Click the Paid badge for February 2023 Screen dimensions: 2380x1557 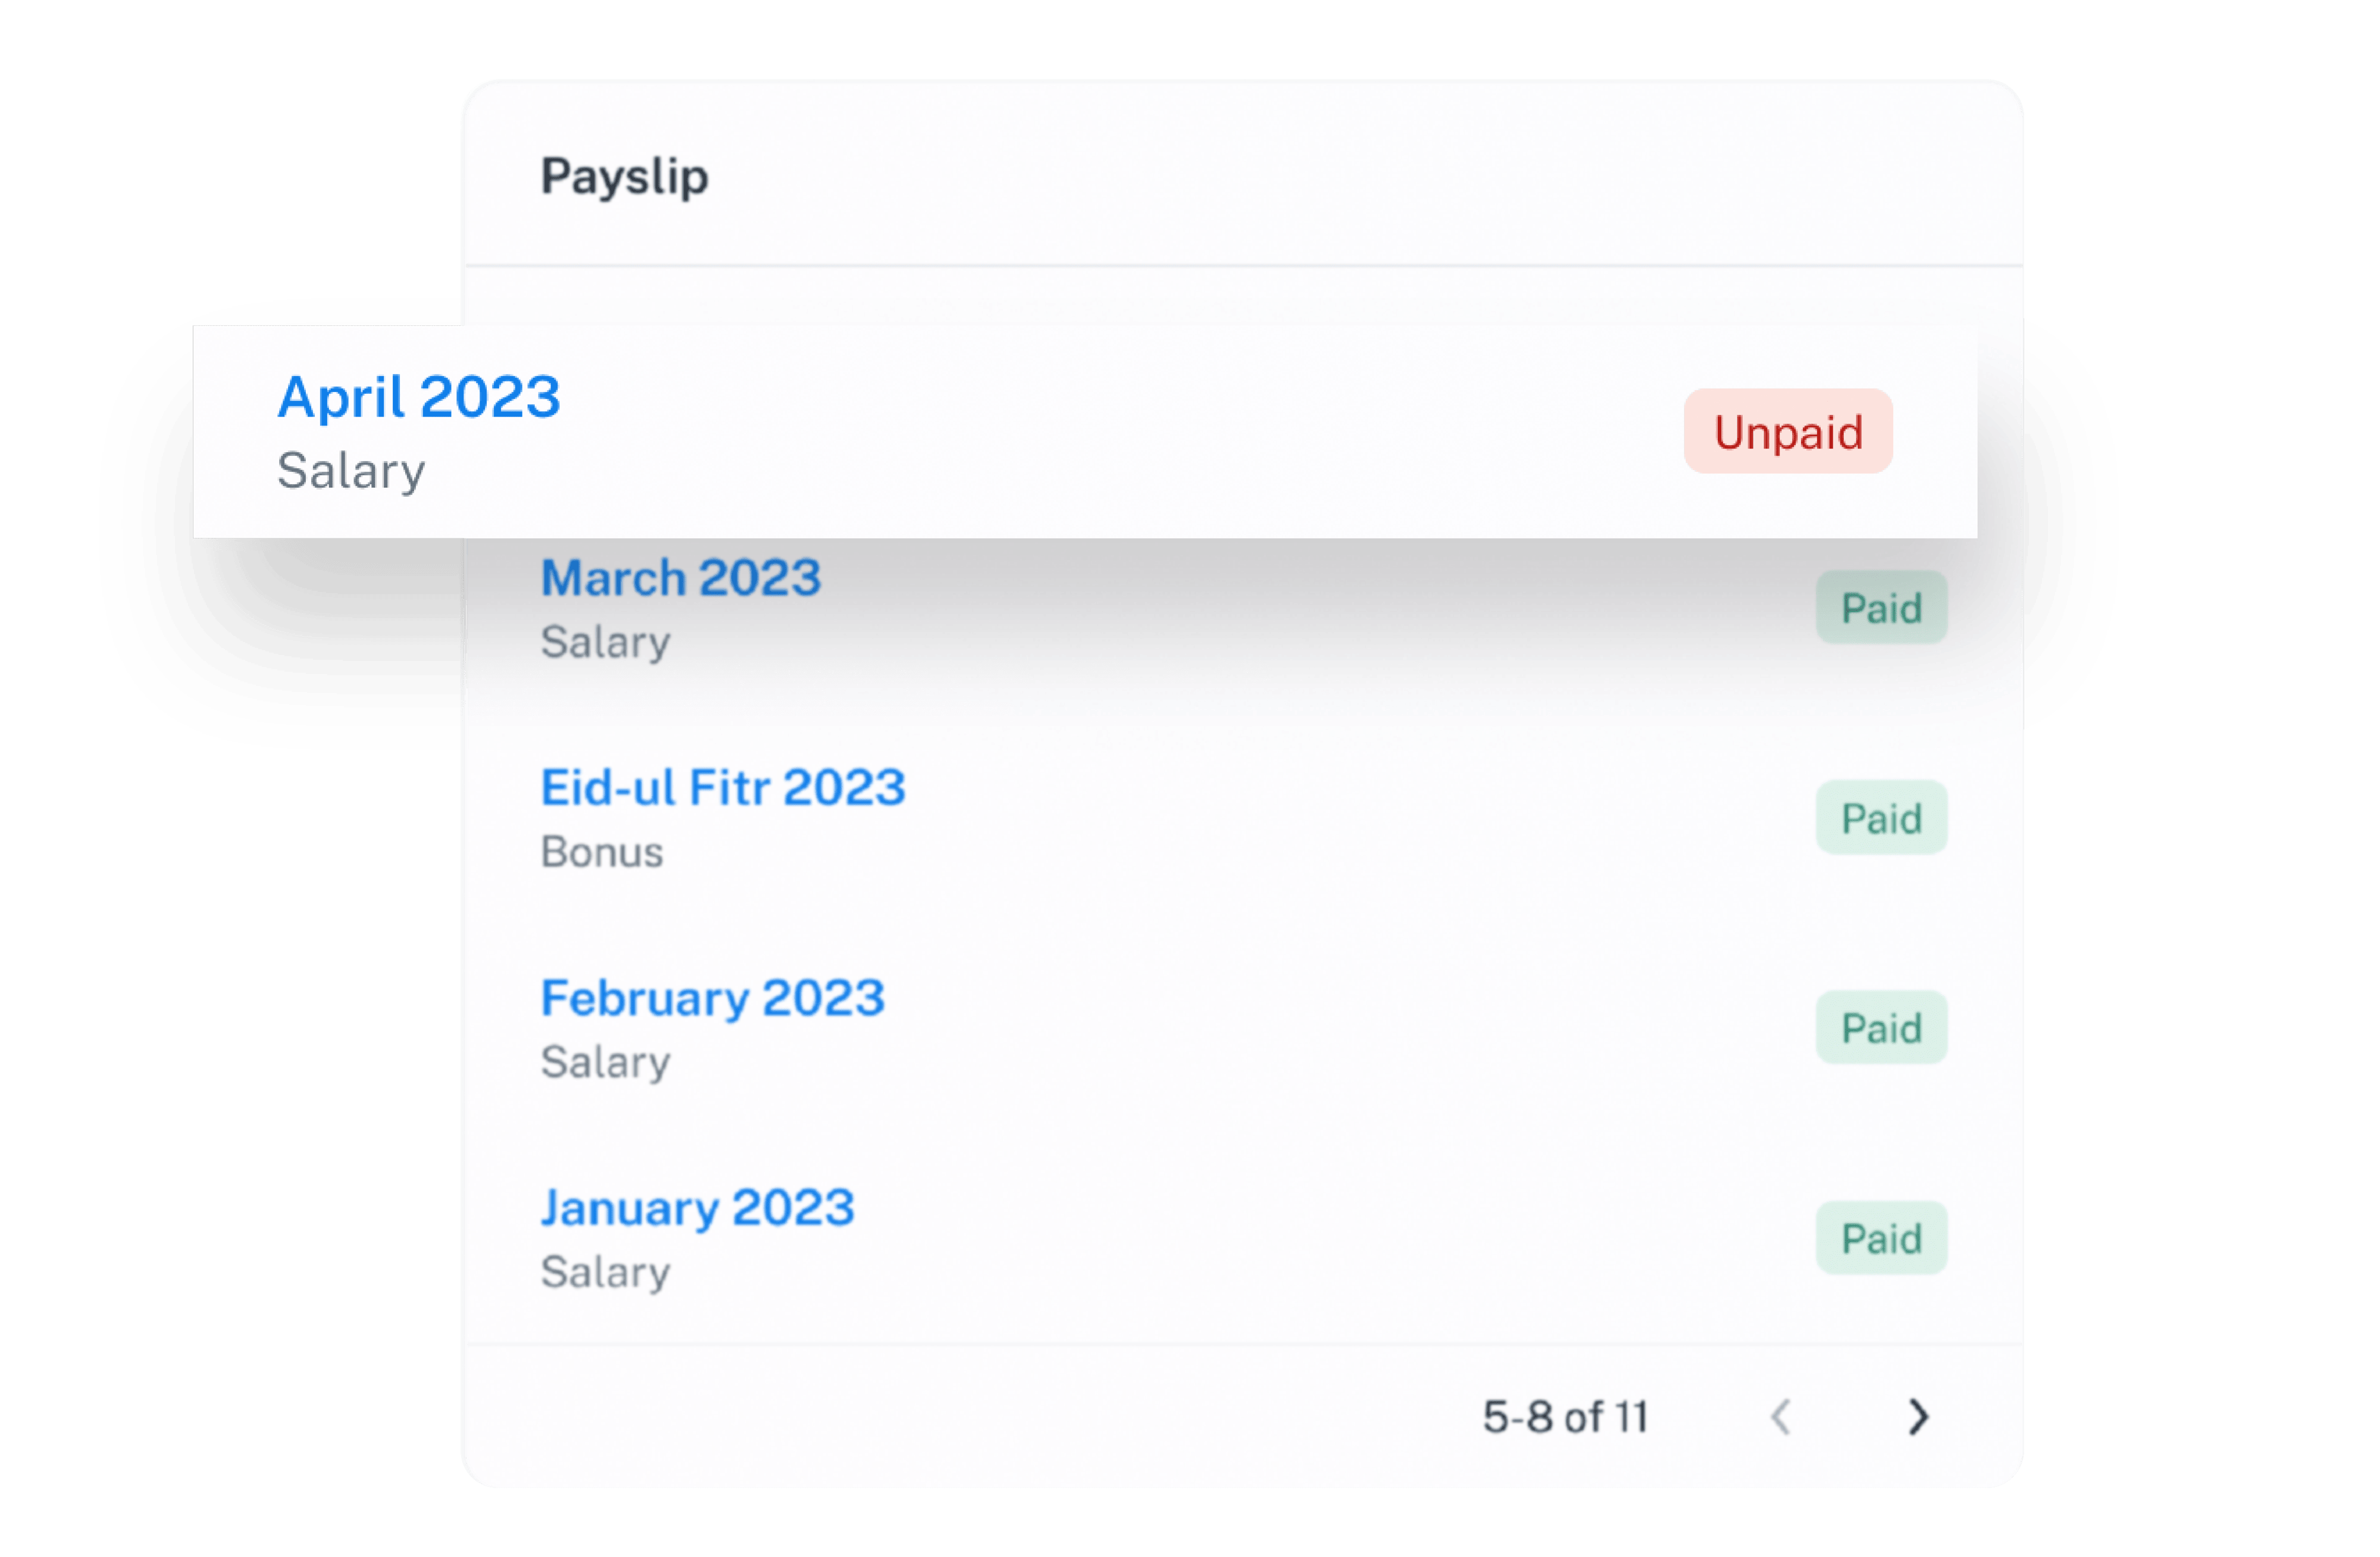click(1881, 1028)
